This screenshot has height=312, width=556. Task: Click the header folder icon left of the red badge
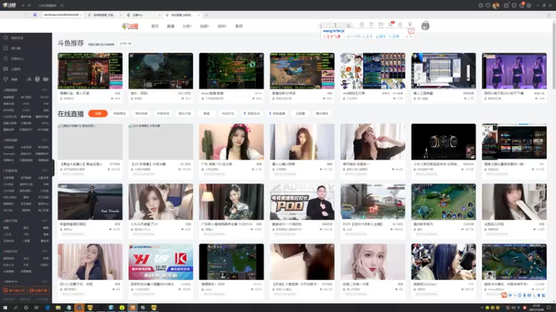pyautogui.click(x=381, y=24)
